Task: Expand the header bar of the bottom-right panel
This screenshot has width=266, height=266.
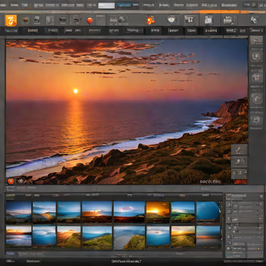Action: tap(245, 196)
